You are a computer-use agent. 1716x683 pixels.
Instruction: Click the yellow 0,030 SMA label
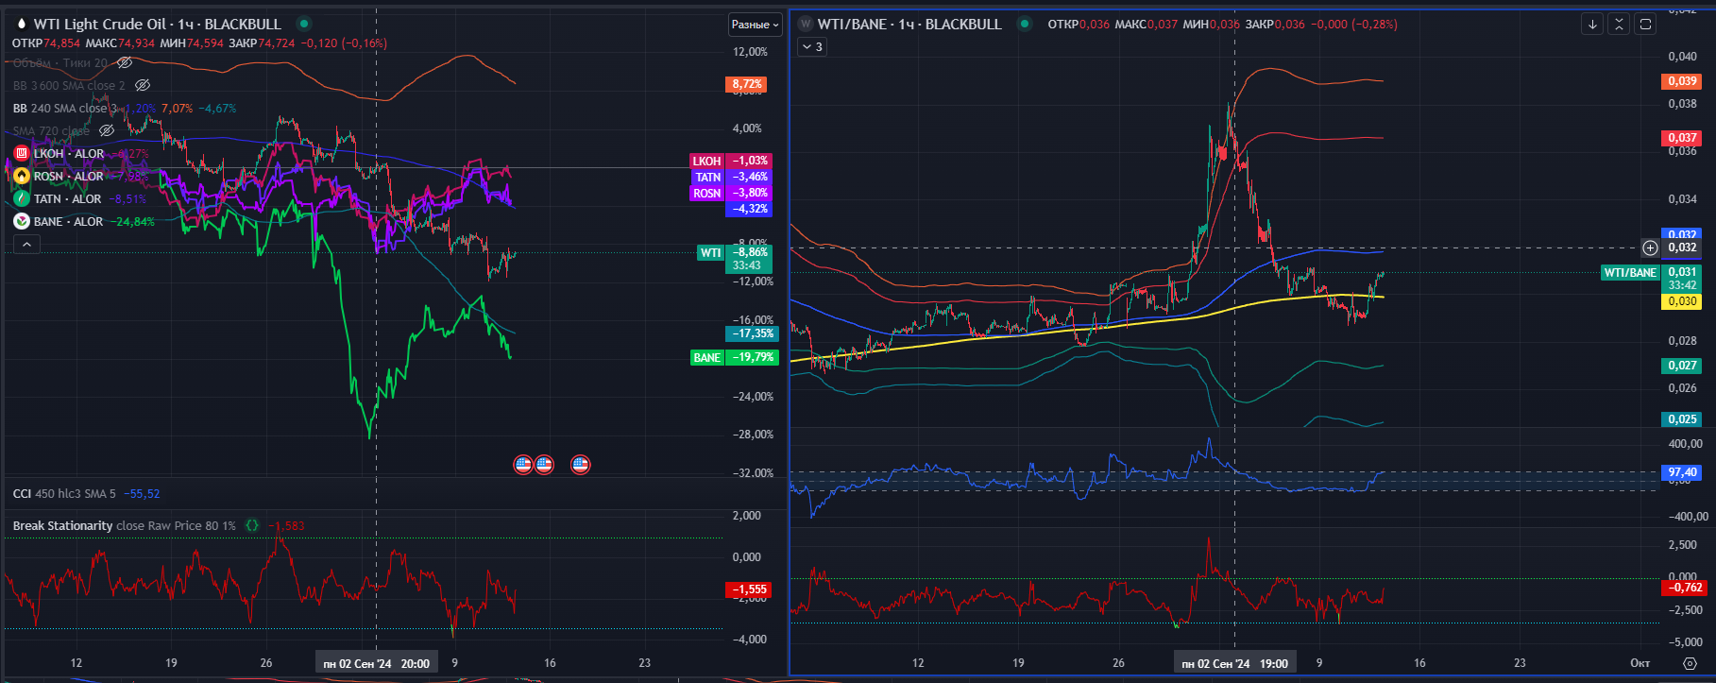click(x=1682, y=301)
